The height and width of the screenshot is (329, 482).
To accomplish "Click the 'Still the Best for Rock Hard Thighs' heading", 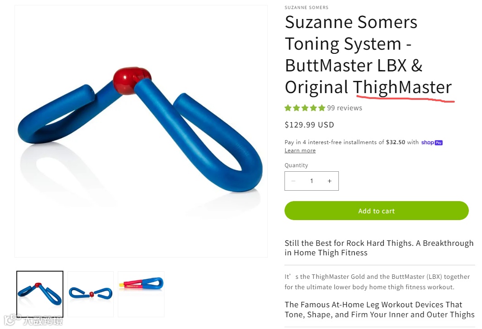I will 379,248.
